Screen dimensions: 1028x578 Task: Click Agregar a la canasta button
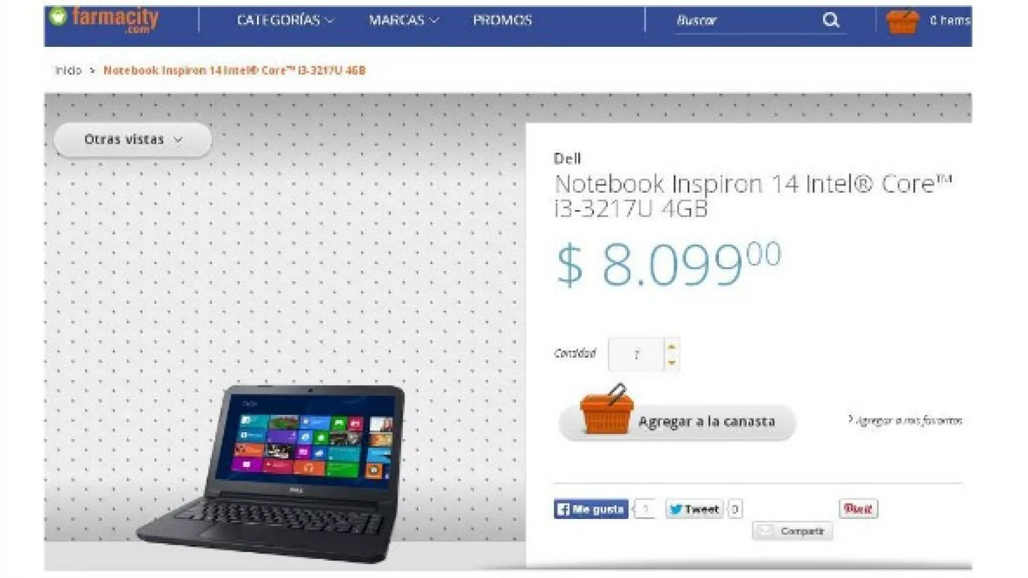coord(677,422)
